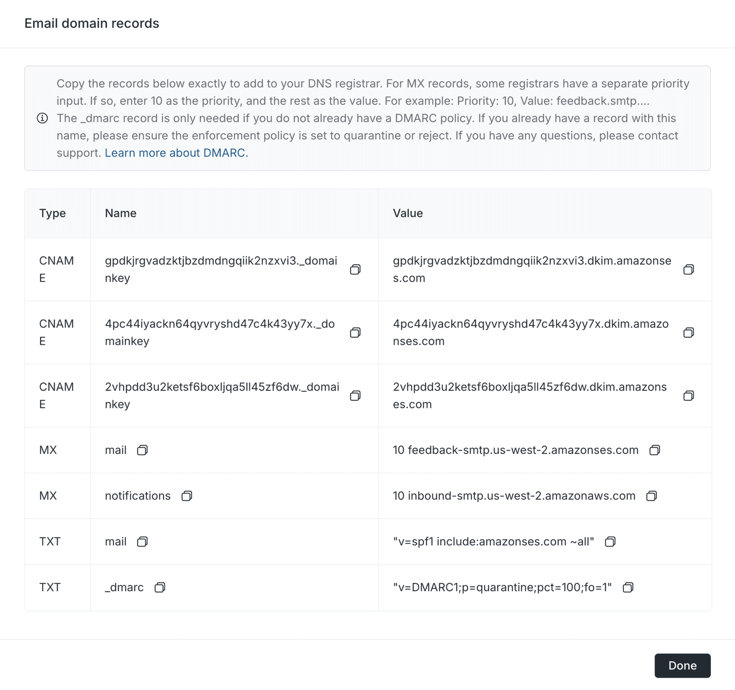
Task: Copy the second CNAME record name
Action: (x=356, y=333)
